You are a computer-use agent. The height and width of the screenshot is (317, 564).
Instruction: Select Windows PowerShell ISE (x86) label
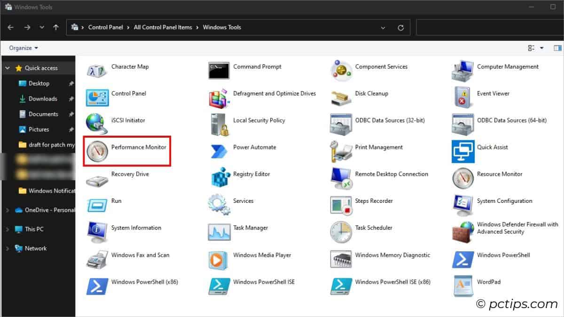coord(392,282)
